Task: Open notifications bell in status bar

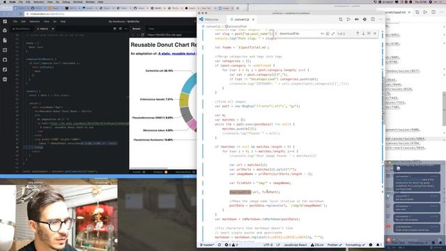Action: click(378, 245)
